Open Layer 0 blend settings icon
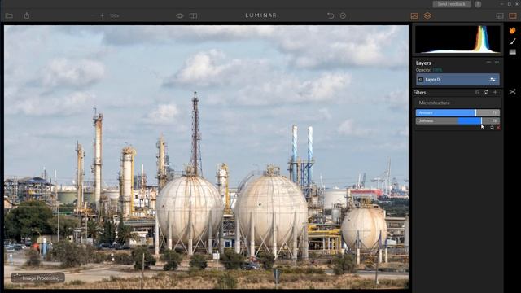 [493, 80]
